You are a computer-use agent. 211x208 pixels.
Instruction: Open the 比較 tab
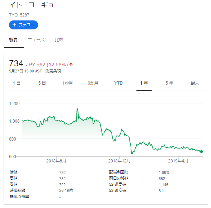(x=59, y=40)
